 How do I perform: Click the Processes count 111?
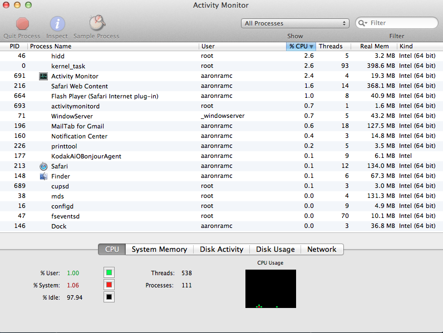(x=187, y=285)
